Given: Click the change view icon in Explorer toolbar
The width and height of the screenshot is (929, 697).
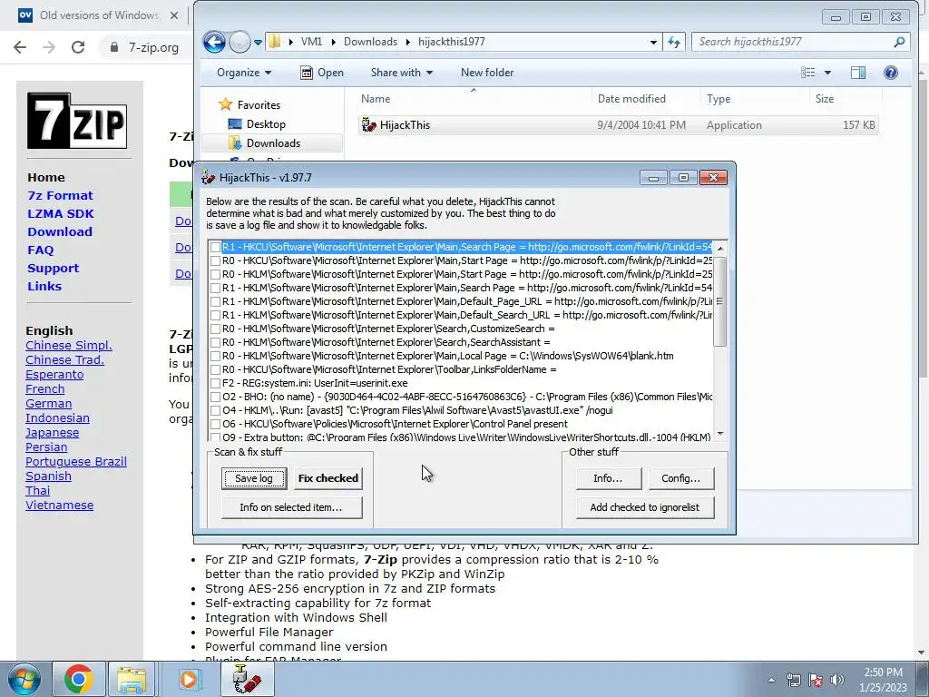Looking at the screenshot, I should pyautogui.click(x=808, y=73).
